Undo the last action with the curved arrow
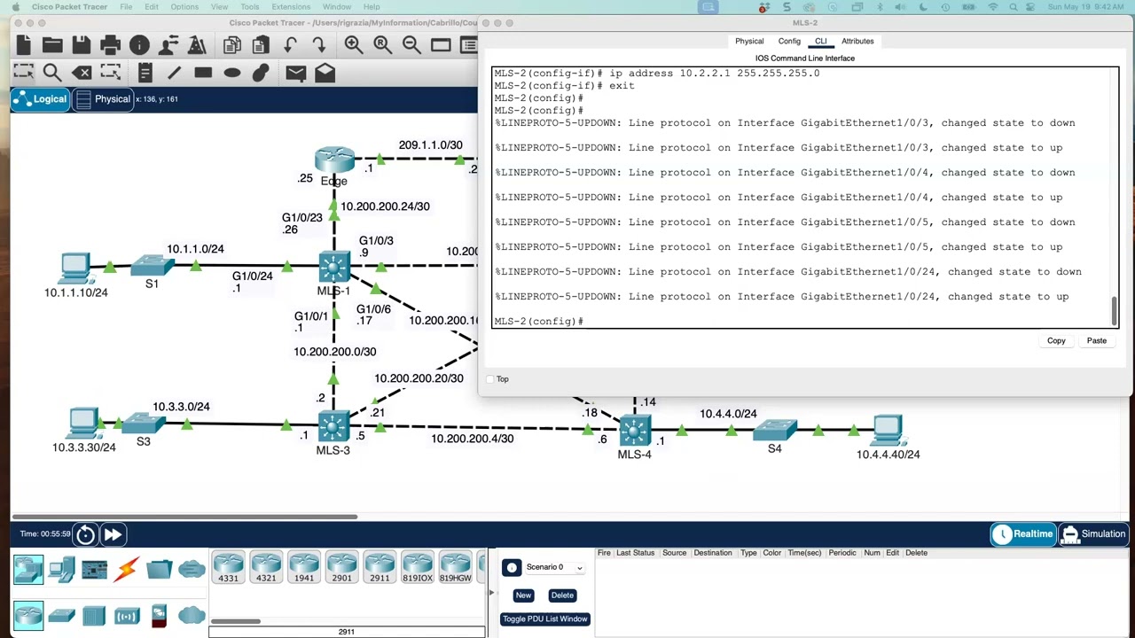 coord(290,44)
